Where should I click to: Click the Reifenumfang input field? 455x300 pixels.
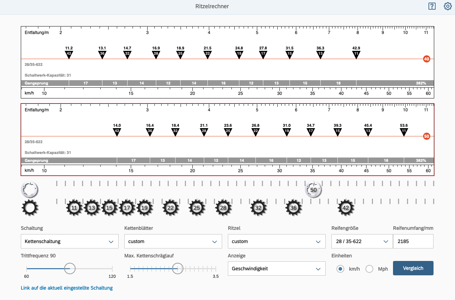coord(413,241)
